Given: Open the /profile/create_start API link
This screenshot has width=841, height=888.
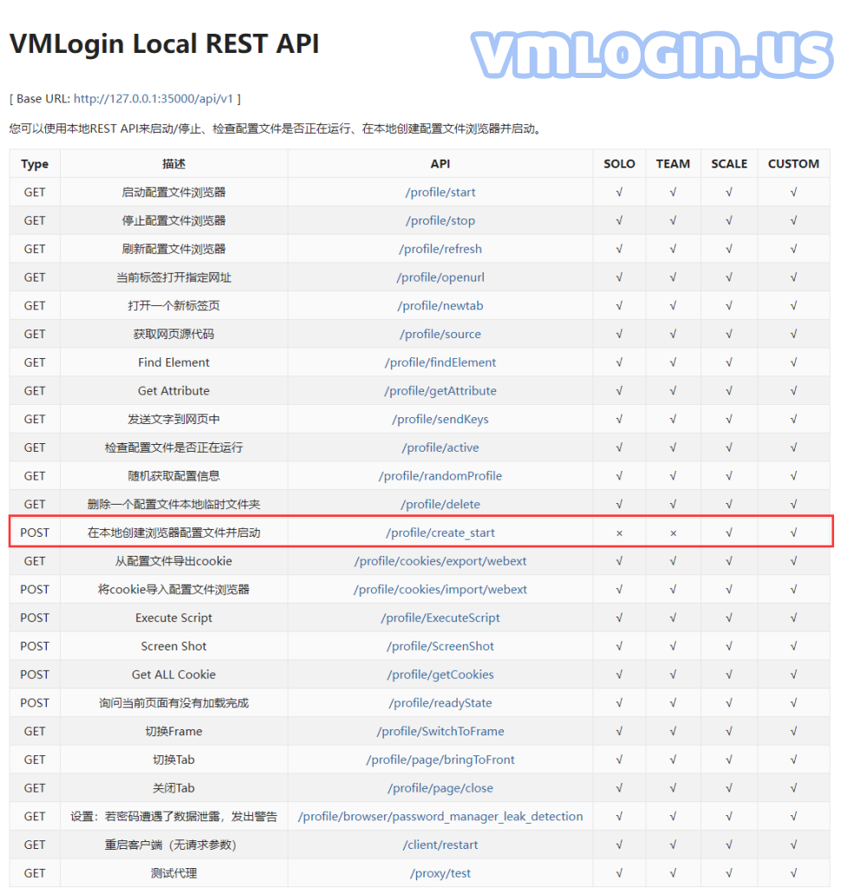Looking at the screenshot, I should (440, 533).
